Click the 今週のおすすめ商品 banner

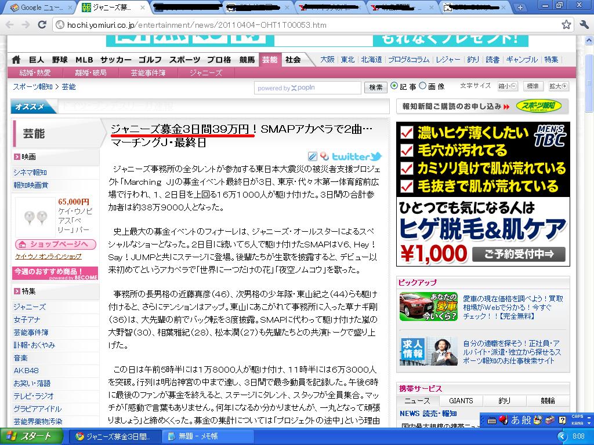(55, 273)
